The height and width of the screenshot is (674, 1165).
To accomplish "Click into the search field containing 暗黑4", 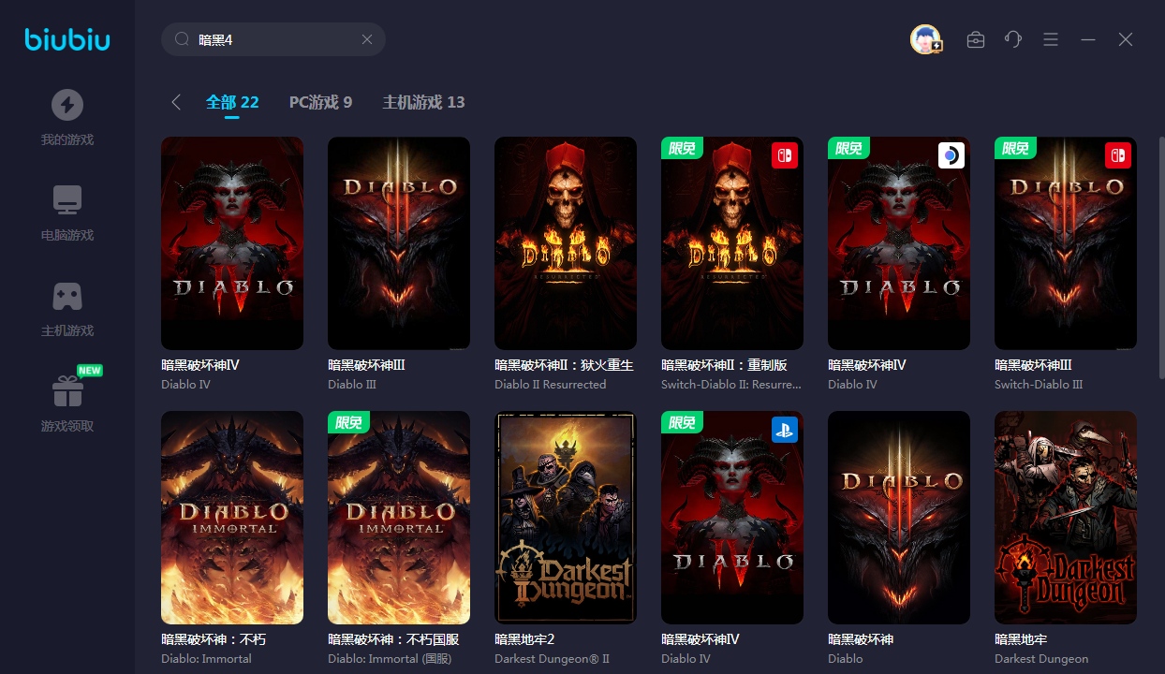I will pos(272,39).
